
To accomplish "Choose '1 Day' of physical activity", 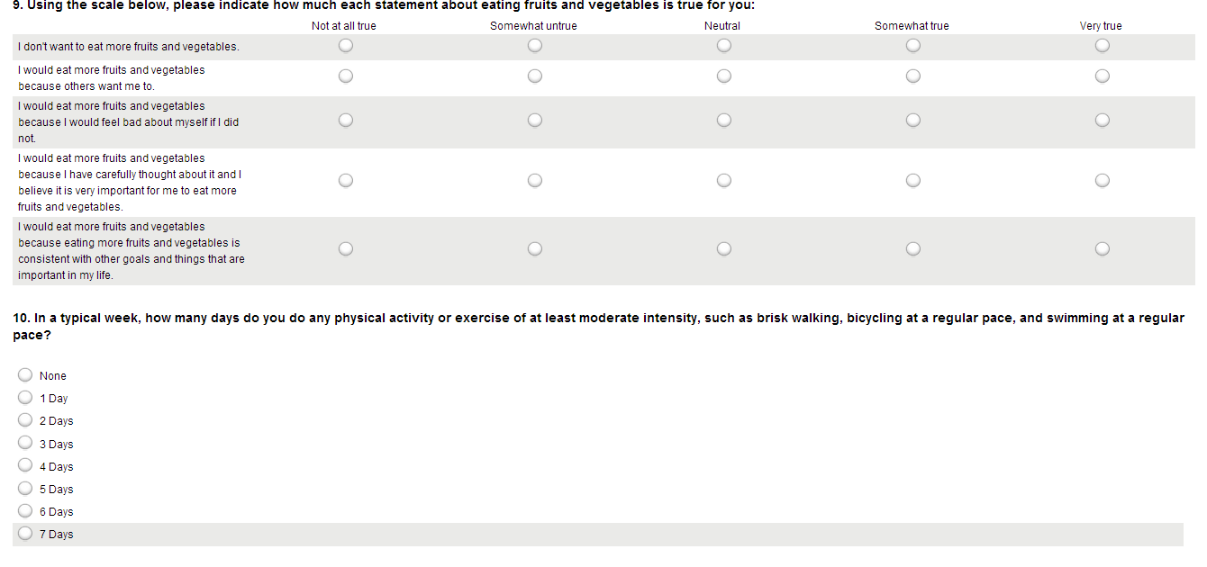I will coord(26,398).
